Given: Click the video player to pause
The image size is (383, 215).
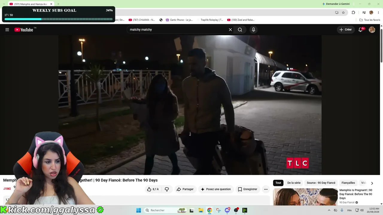Looking at the screenshot, I should [x=190, y=105].
